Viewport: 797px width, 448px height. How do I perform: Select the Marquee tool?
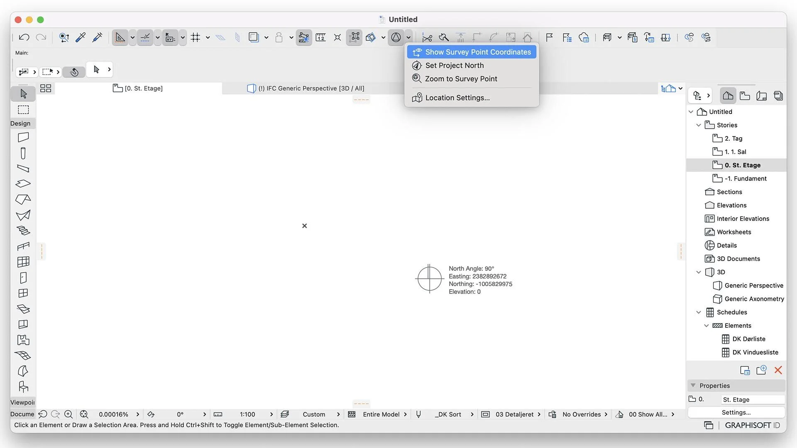[x=23, y=110]
